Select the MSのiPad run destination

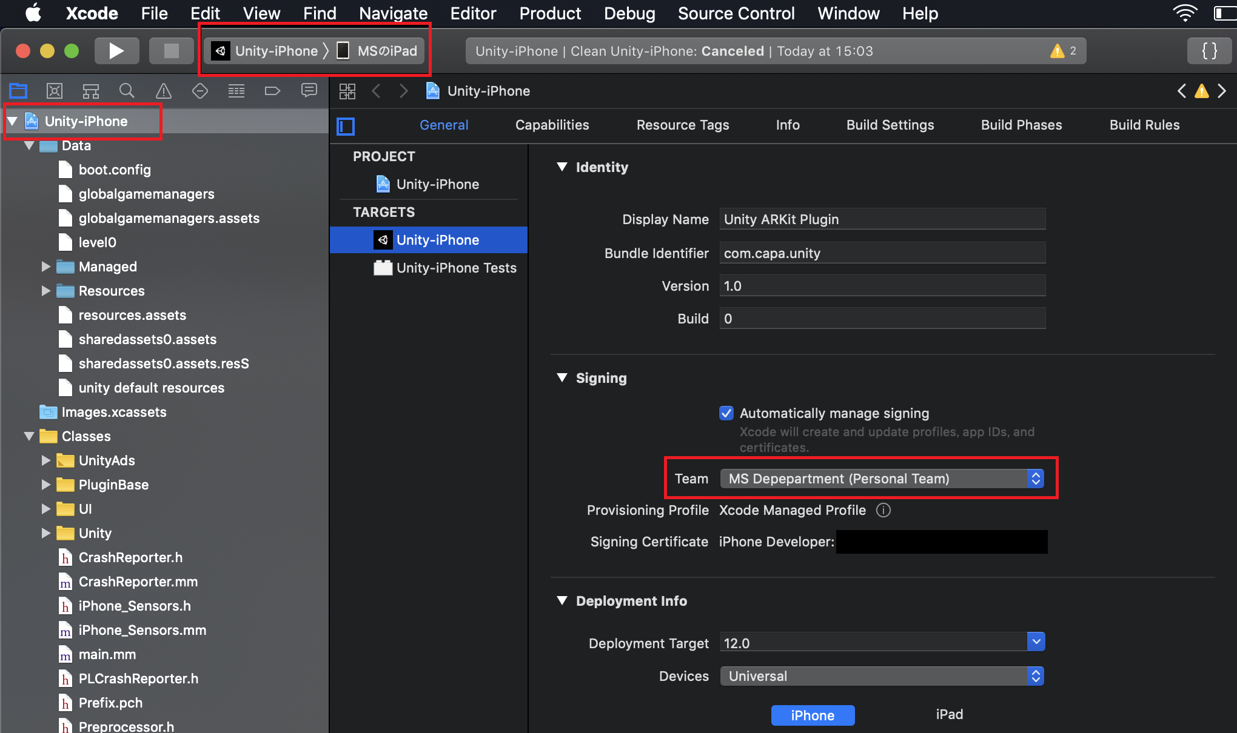point(377,51)
